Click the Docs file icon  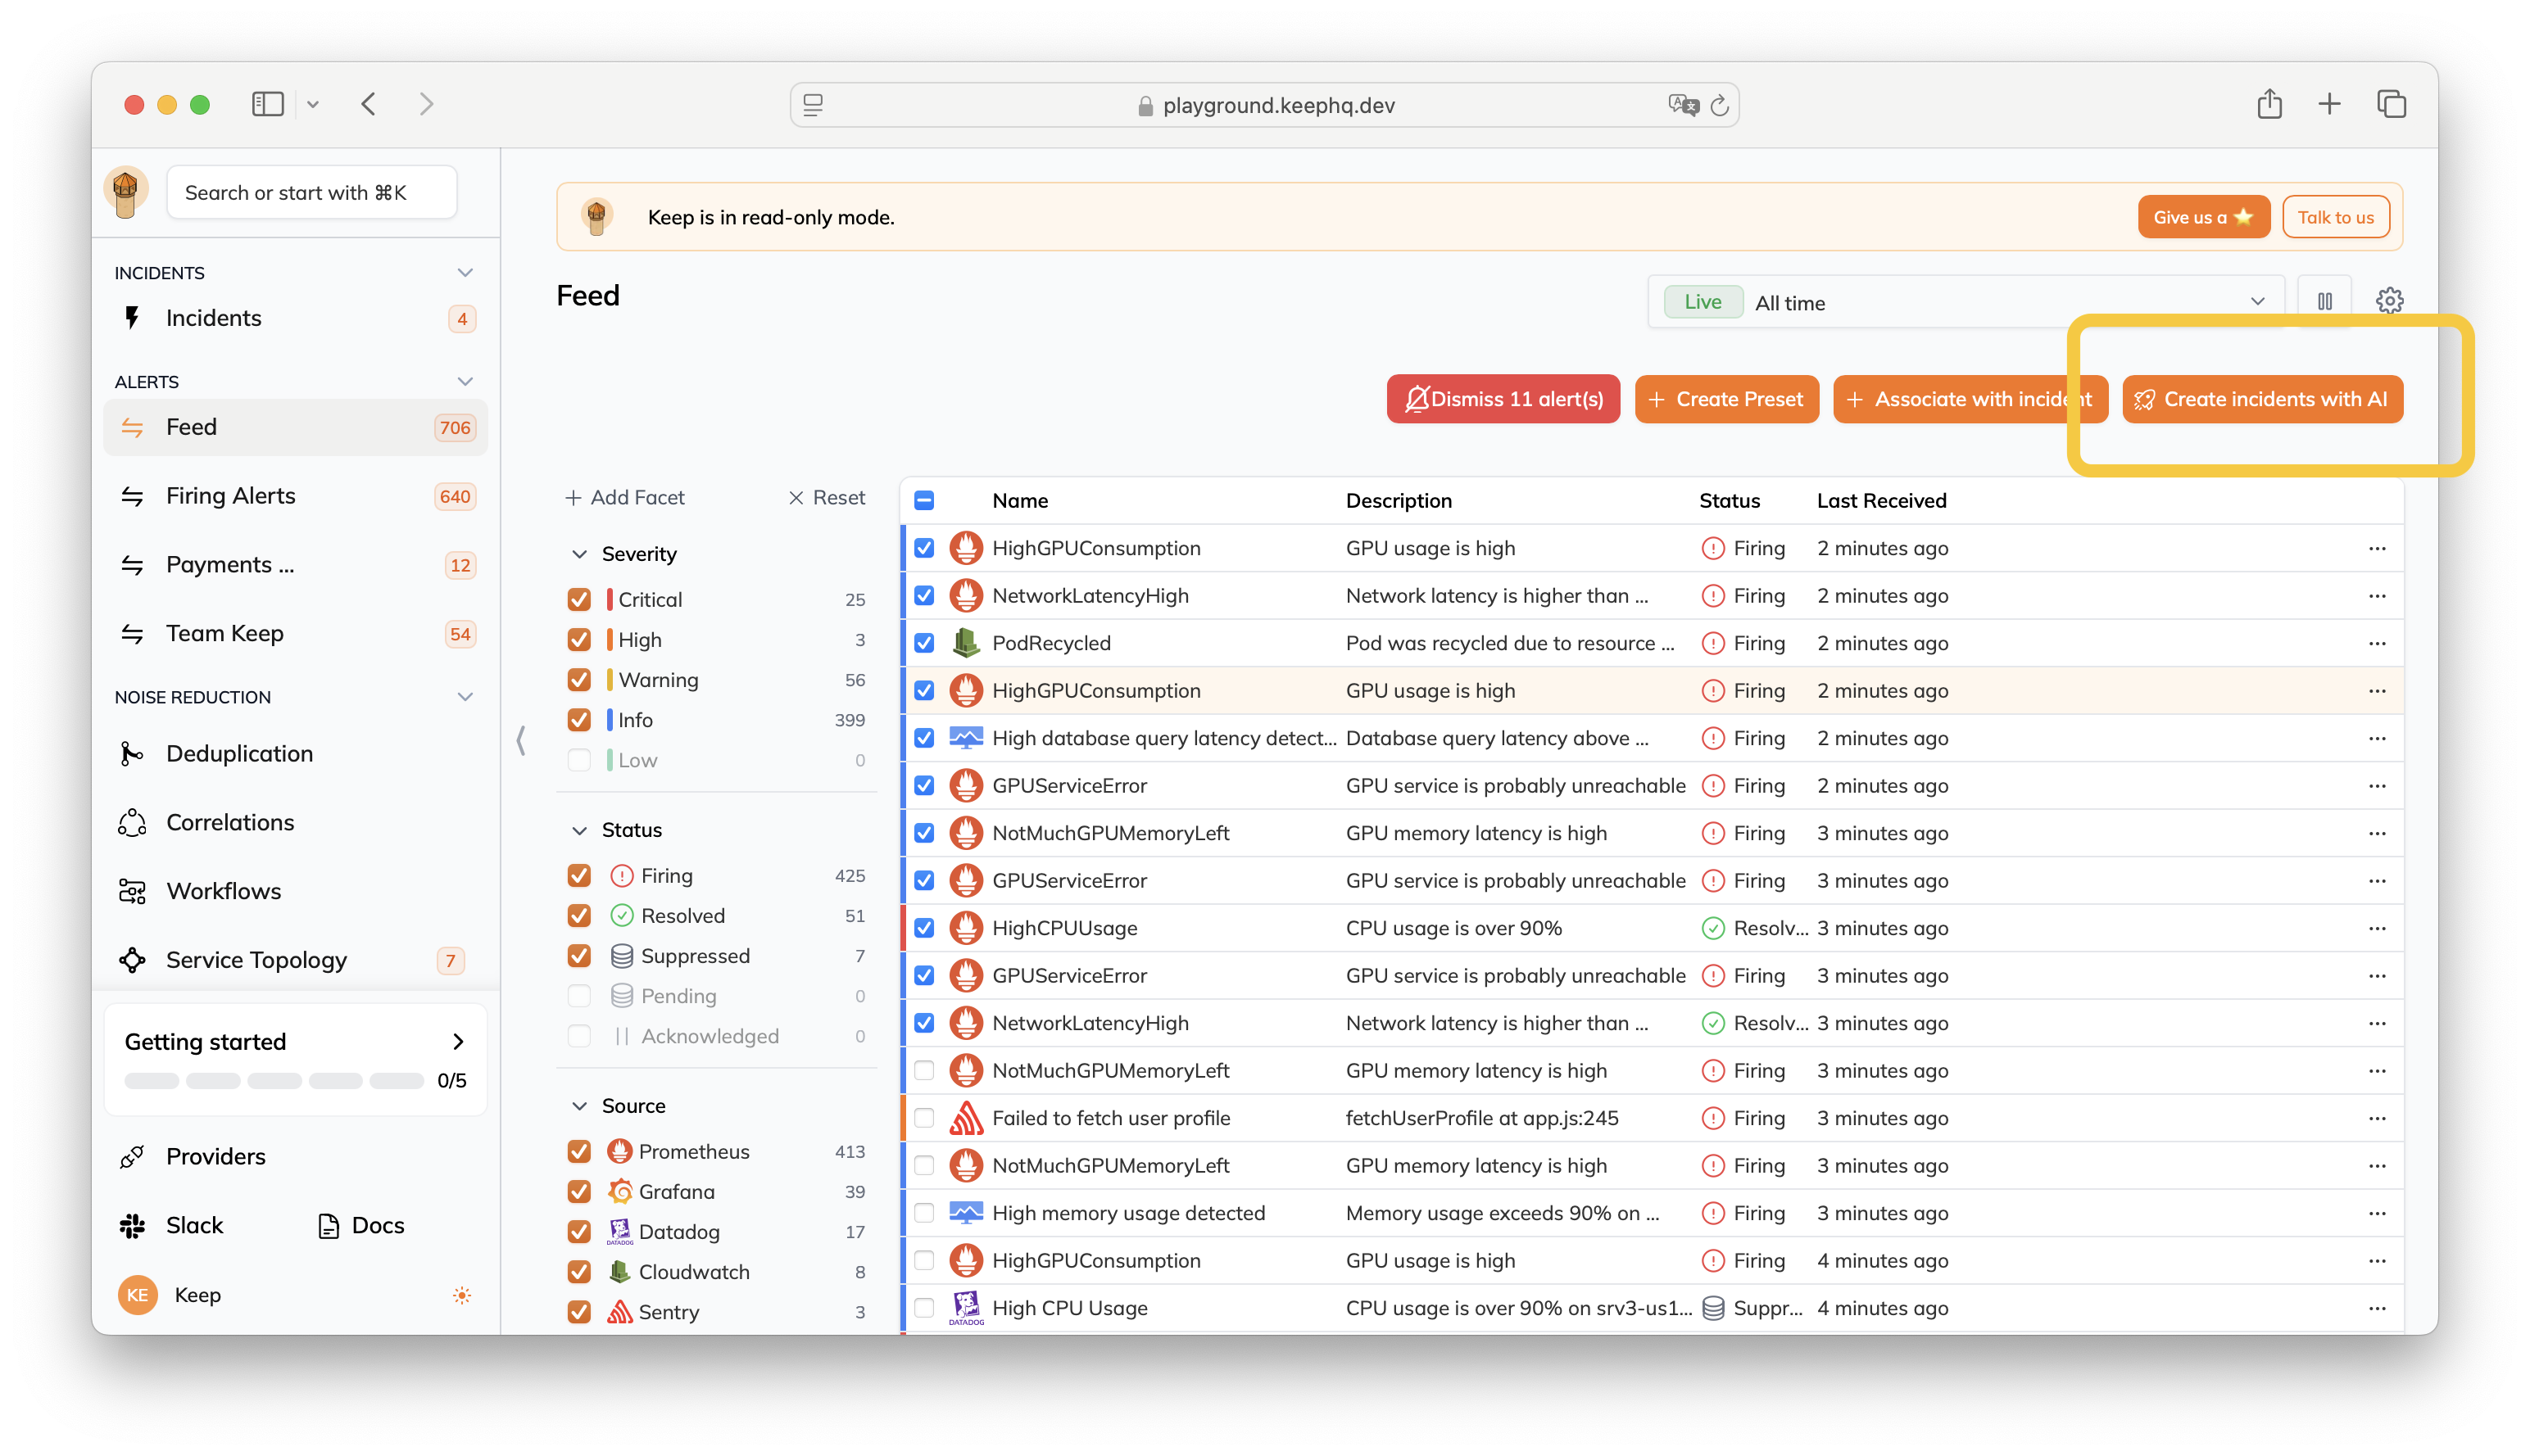click(328, 1226)
